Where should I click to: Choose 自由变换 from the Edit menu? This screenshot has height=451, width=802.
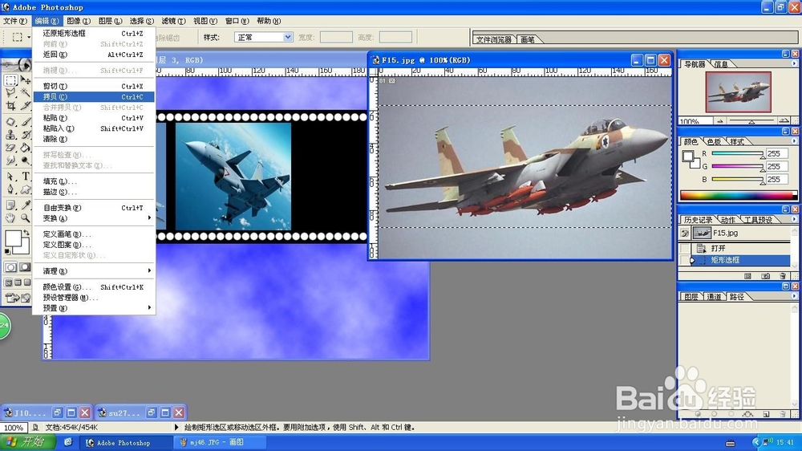94,208
